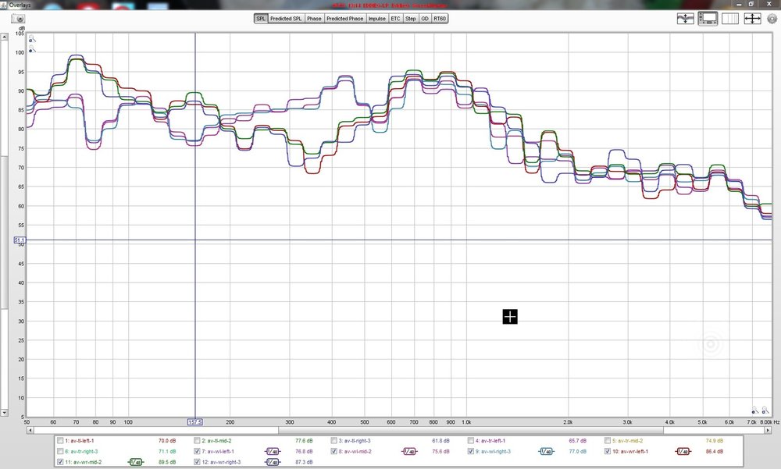Zoom in vertically with top-left magnifier

point(32,38)
